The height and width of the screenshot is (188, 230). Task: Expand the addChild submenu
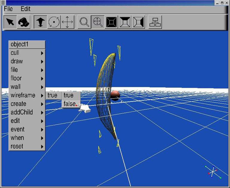click(27, 113)
